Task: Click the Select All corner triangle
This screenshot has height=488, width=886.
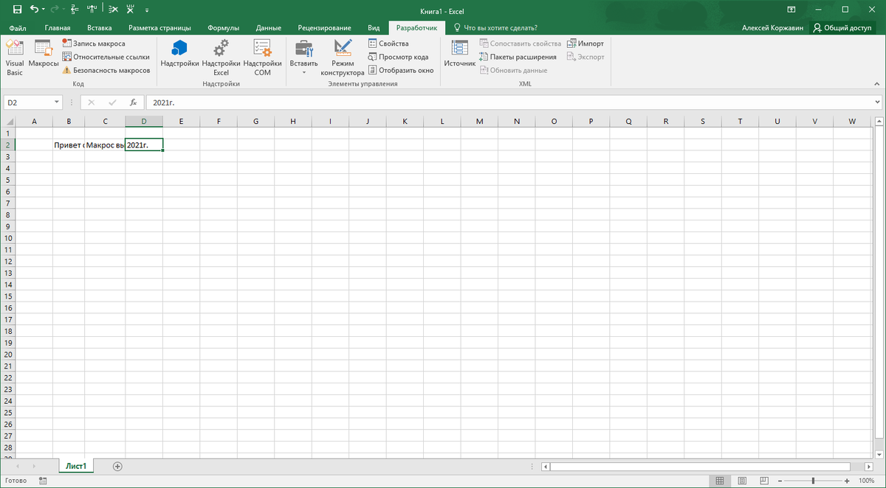Action: coord(8,121)
